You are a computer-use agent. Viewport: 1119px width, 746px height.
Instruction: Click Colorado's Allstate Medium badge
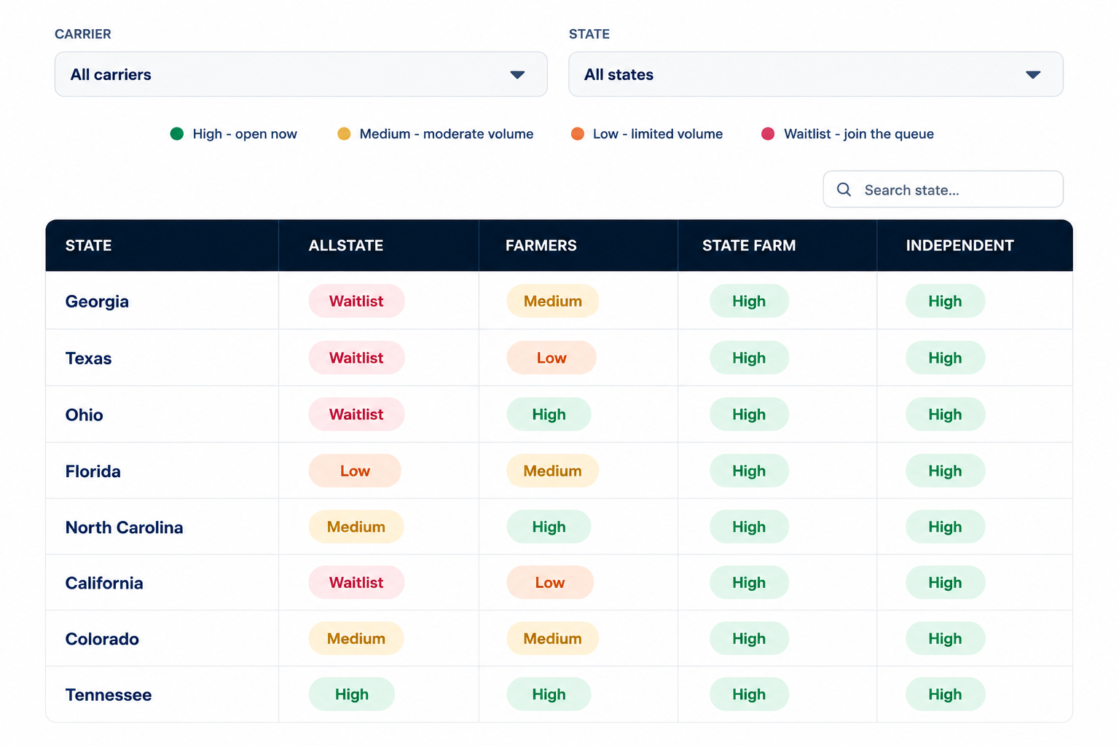356,638
